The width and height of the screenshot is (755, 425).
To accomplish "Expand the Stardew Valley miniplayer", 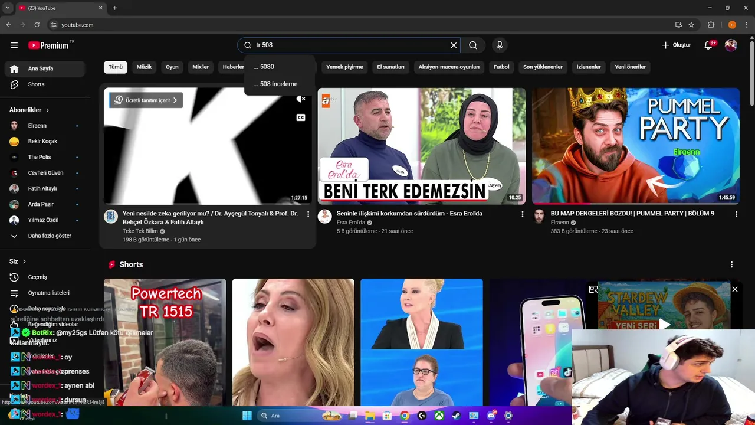I will coord(593,289).
